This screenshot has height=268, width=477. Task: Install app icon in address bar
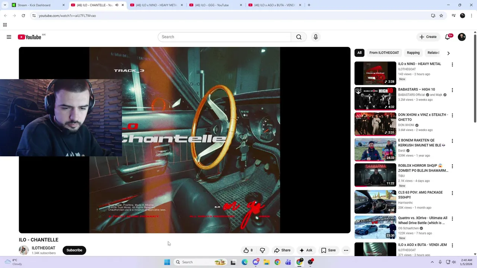(433, 16)
